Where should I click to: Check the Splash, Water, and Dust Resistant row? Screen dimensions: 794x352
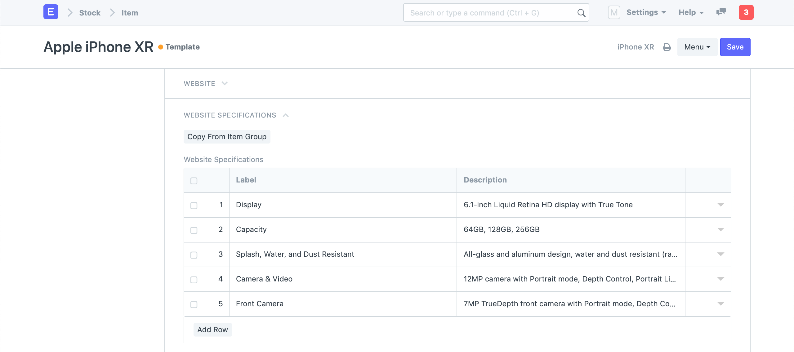pyautogui.click(x=194, y=255)
